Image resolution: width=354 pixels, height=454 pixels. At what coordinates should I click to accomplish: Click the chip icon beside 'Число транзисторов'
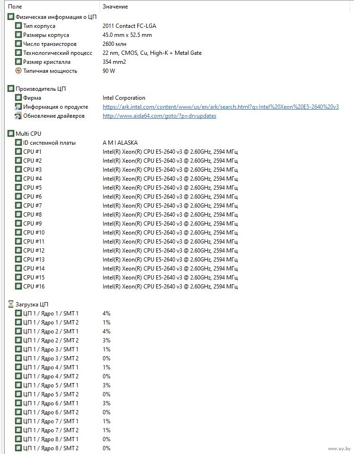click(x=18, y=44)
